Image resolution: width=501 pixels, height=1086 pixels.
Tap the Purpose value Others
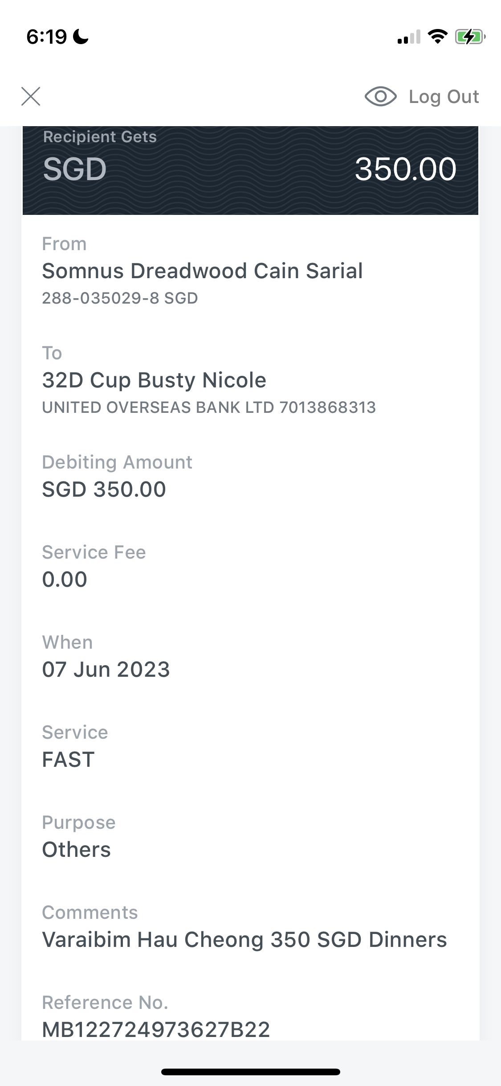(76, 850)
